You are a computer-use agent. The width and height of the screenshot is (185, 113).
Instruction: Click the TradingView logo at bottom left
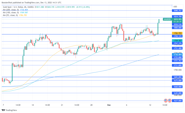[9, 110]
